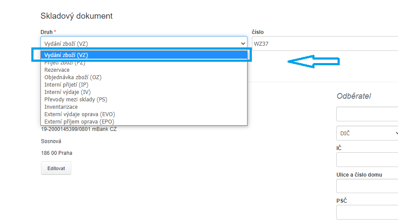398x224 pixels.
Task: Click into the PSČ input field
Action: pos(367,212)
